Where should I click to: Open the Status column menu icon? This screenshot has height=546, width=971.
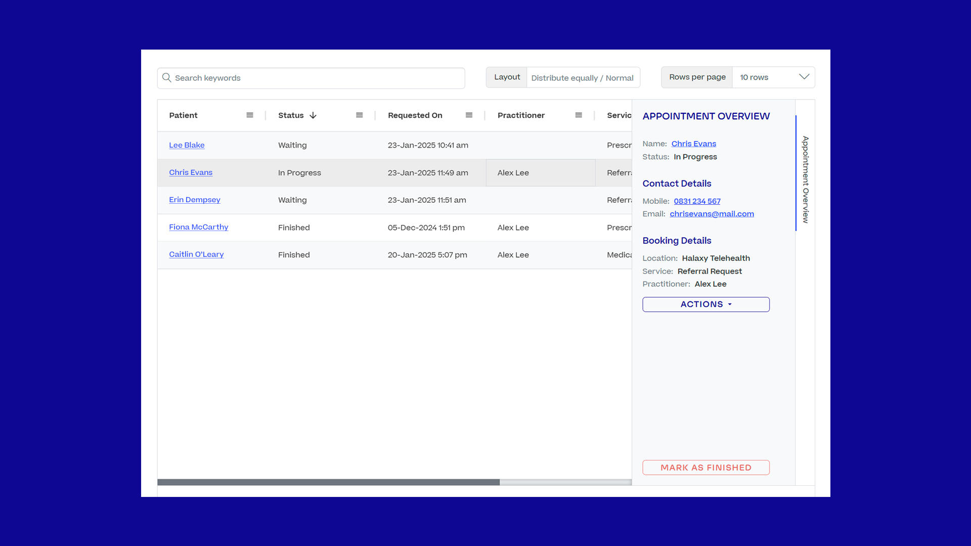(360, 115)
